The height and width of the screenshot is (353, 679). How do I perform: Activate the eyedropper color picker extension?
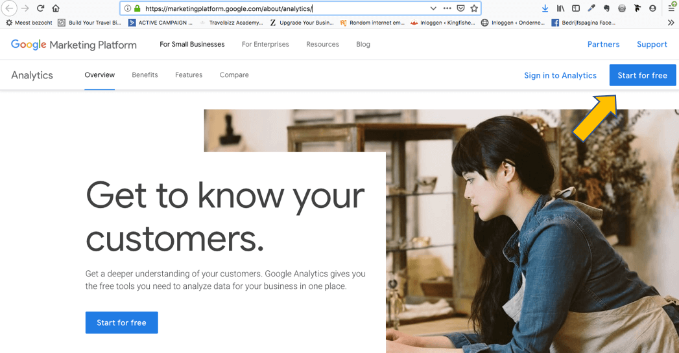(591, 8)
